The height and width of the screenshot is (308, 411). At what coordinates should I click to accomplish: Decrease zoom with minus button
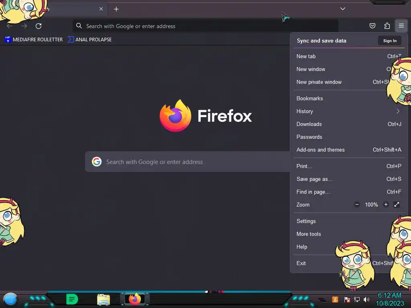pyautogui.click(x=357, y=205)
